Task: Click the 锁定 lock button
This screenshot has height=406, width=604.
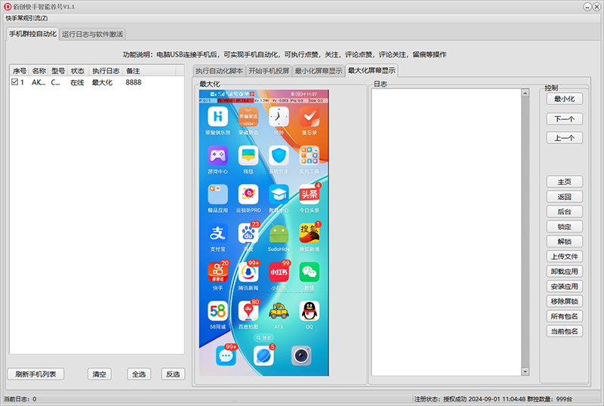Action: point(564,226)
